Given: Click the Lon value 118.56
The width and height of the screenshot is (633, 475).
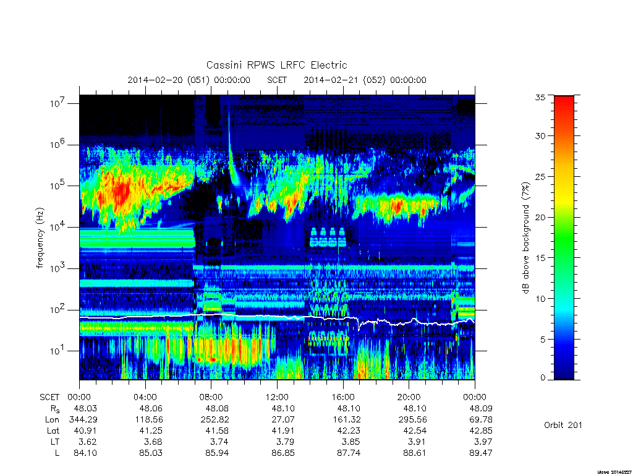Looking at the screenshot, I should pos(148,419).
